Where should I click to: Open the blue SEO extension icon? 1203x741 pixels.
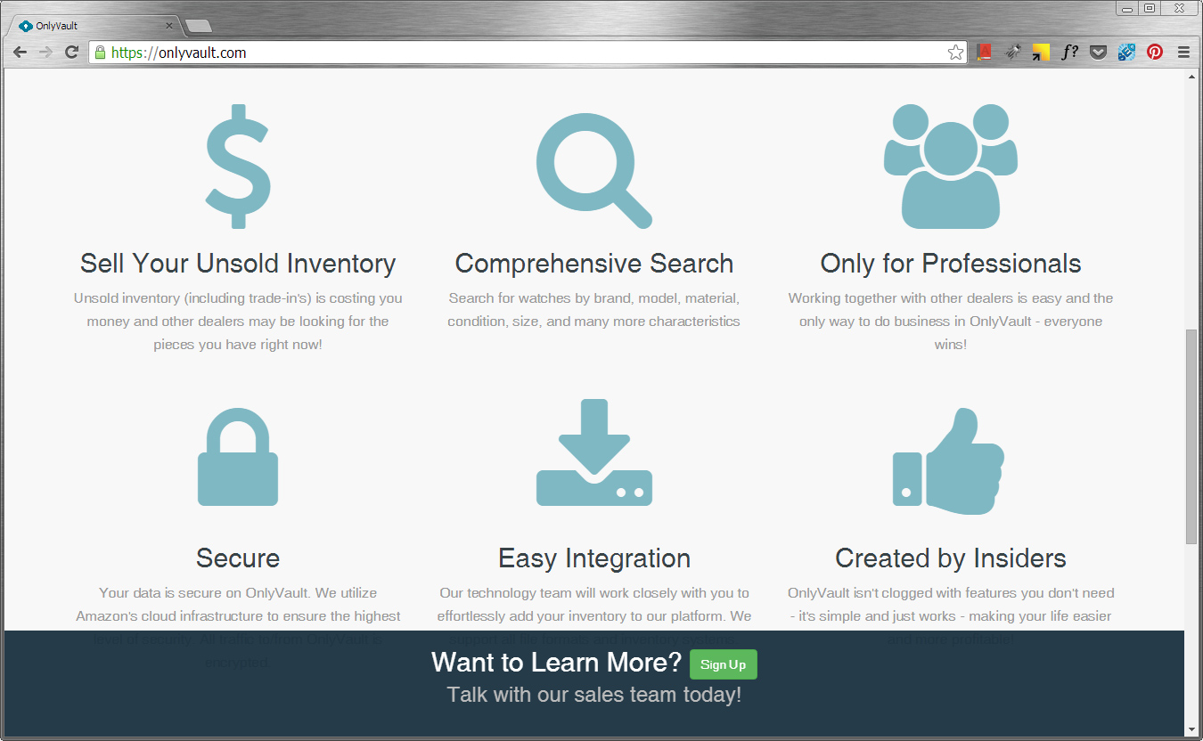coord(1126,53)
